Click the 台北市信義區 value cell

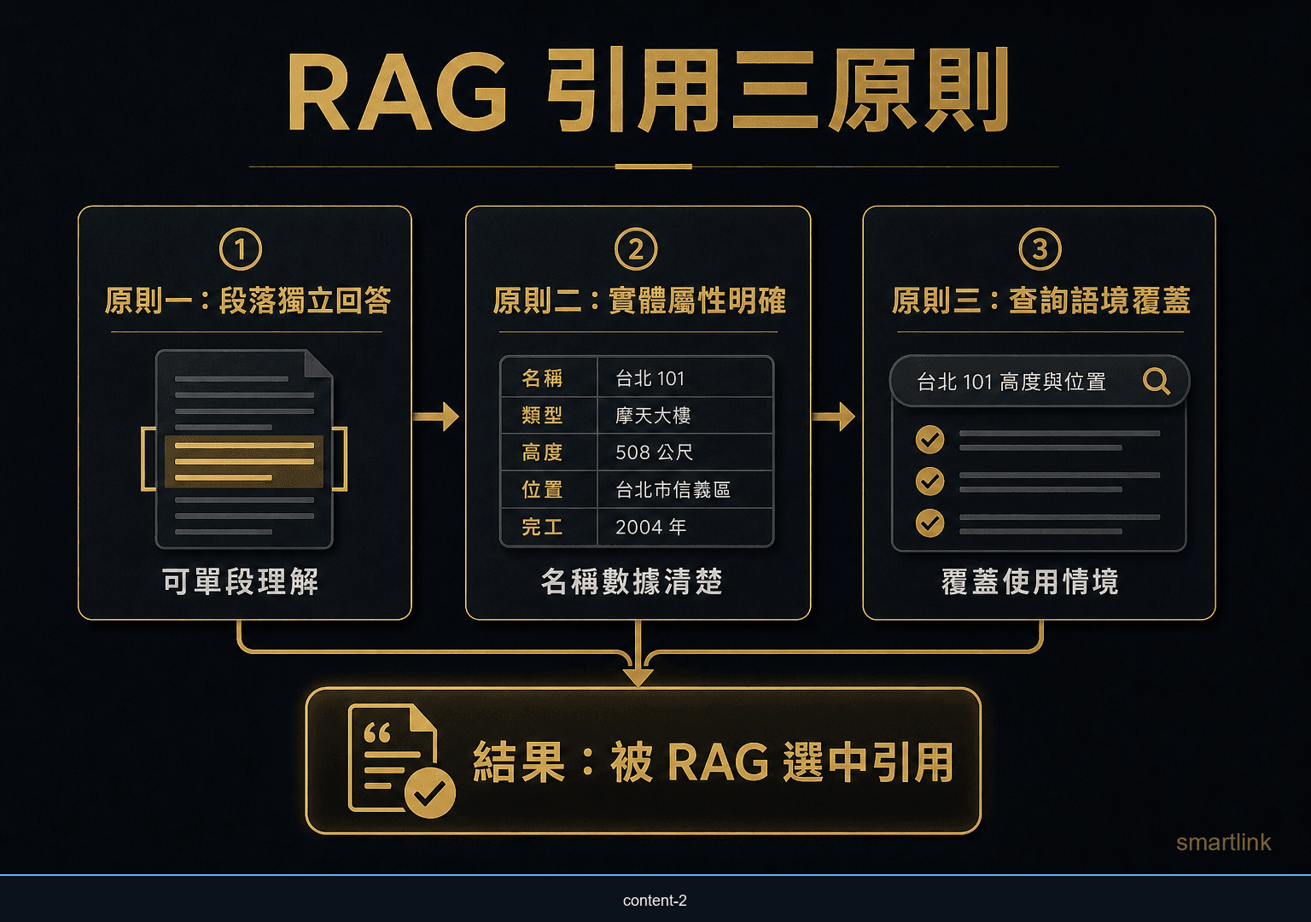point(685,489)
